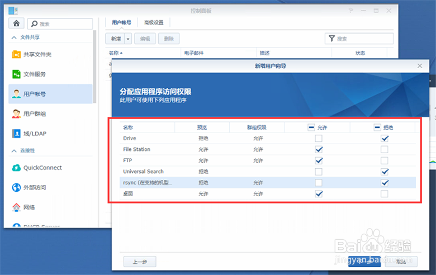Untick the deny checkbox for Universal Search
The width and height of the screenshot is (436, 275).
(385, 172)
